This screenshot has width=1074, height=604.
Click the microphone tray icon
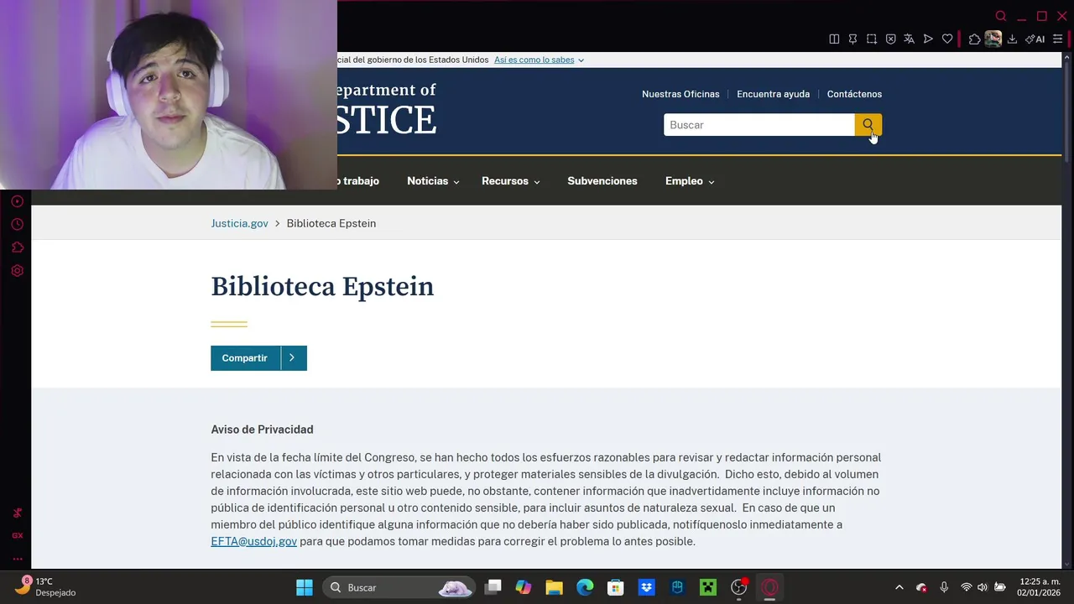[x=944, y=587]
